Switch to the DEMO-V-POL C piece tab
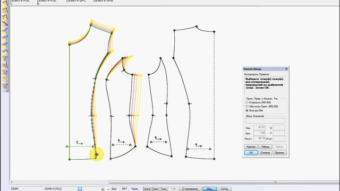This screenshot has width=340, height=191. (20, 2)
